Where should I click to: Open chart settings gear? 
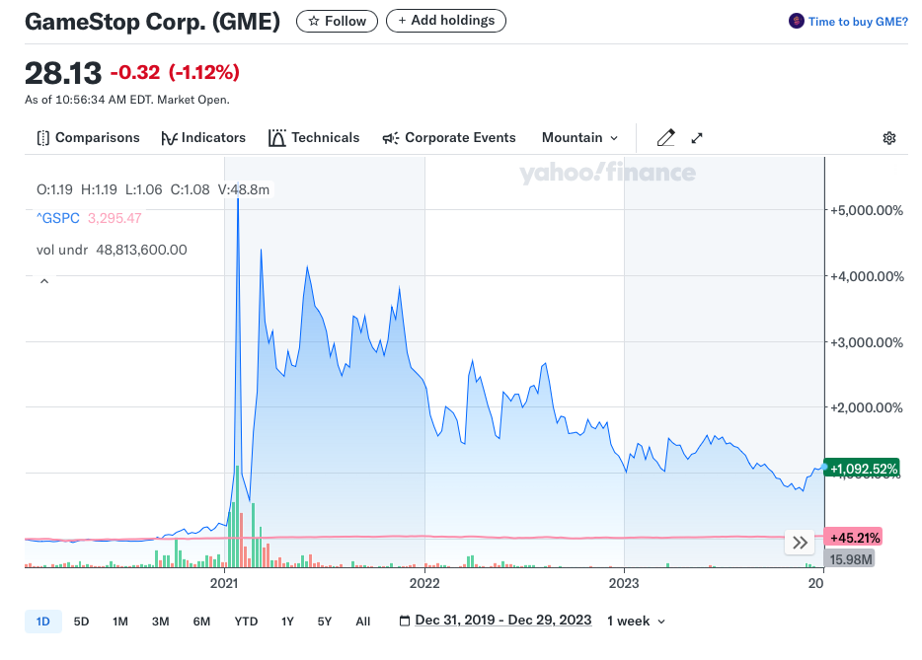click(889, 138)
